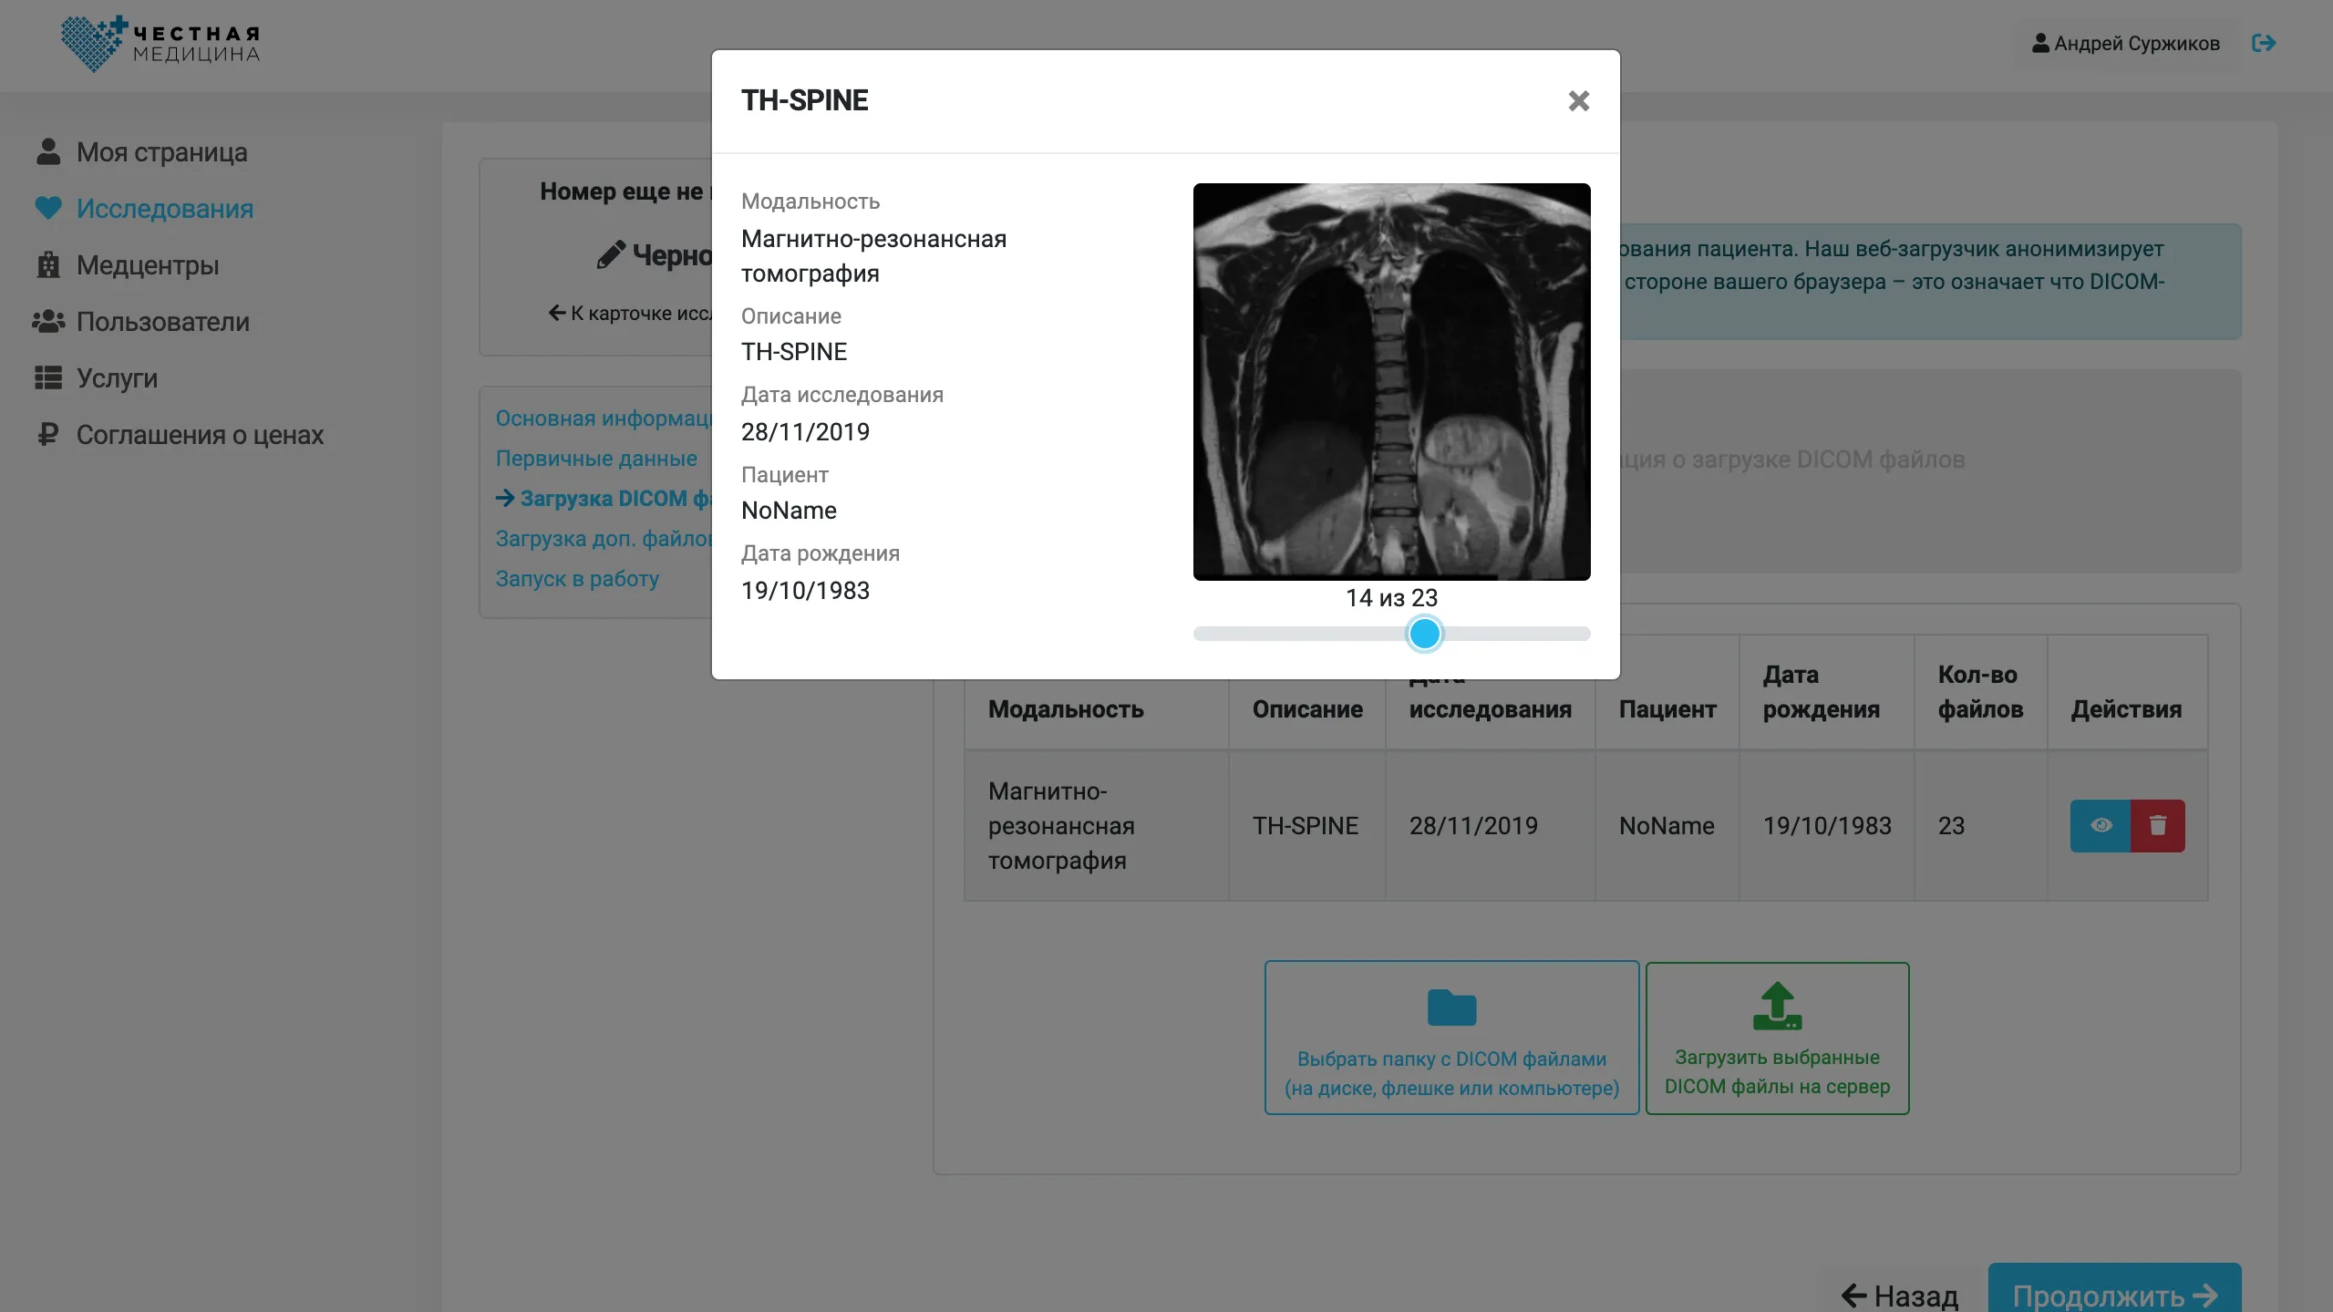Open Соглашения о ценах
The height and width of the screenshot is (1312, 2333).
pyautogui.click(x=200, y=435)
